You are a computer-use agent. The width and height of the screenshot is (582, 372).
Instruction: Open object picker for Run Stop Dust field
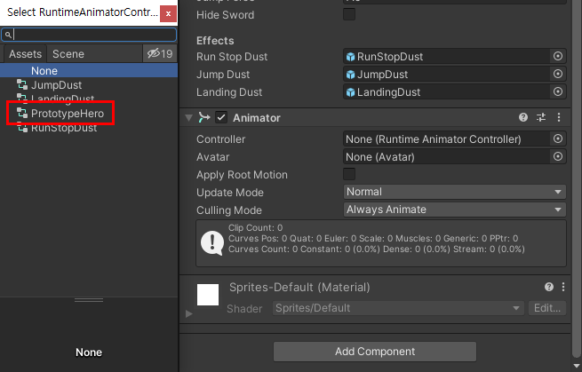557,56
